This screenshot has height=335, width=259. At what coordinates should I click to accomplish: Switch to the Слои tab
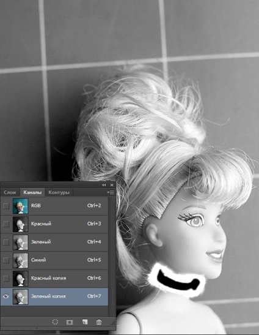[10, 192]
